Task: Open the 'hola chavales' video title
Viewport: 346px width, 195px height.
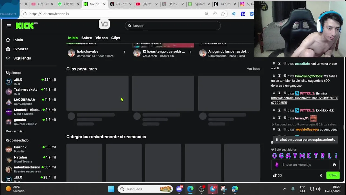Action: [87, 51]
